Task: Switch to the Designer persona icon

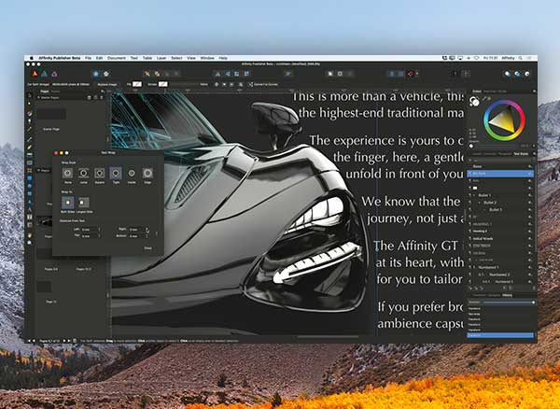Action: (x=45, y=74)
